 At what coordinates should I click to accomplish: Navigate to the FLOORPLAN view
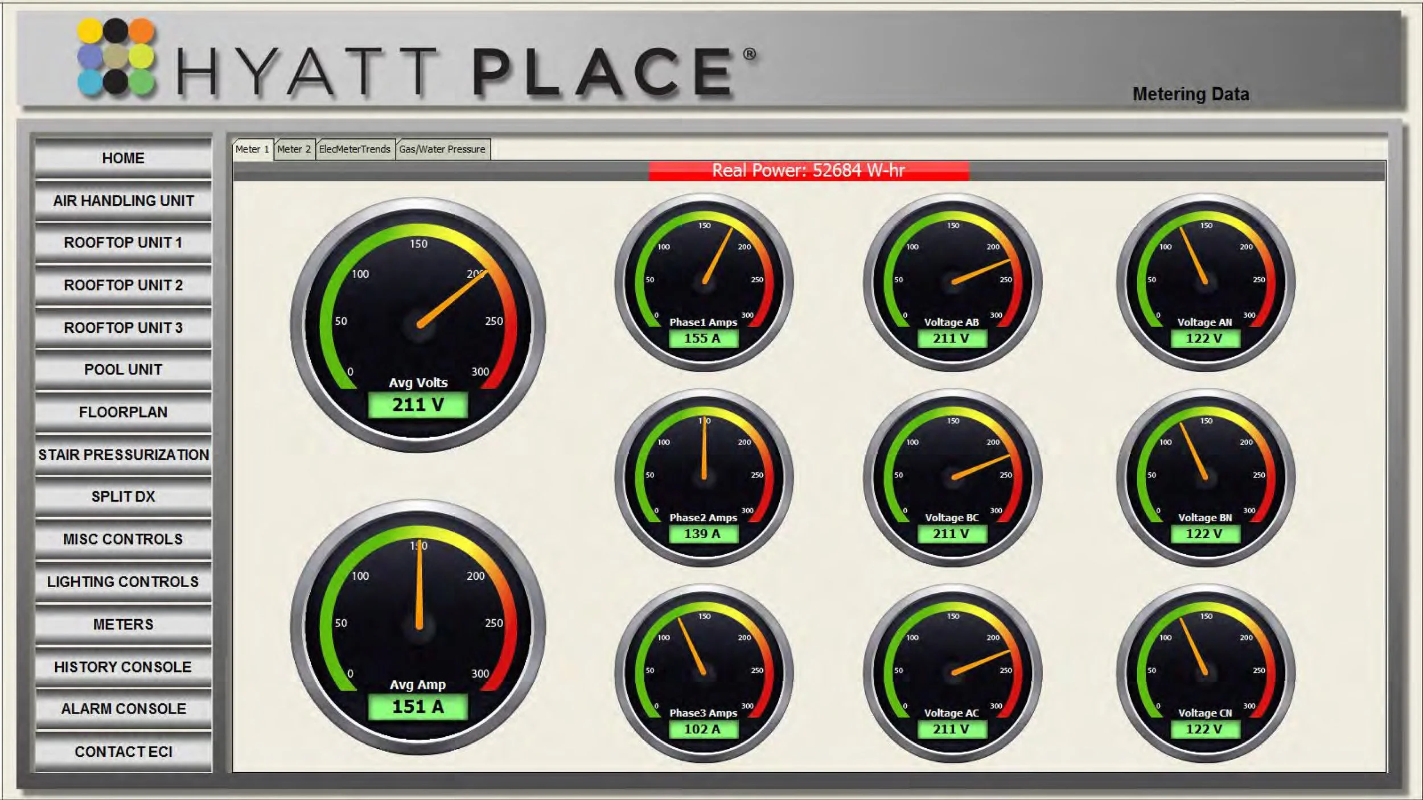click(x=124, y=412)
